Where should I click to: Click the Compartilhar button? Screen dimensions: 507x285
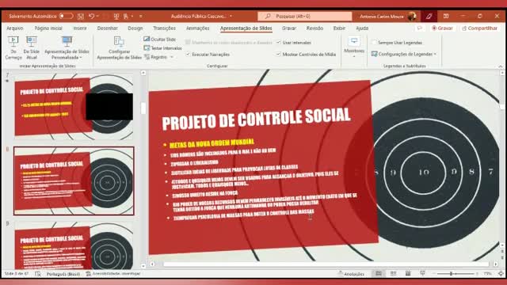479,28
